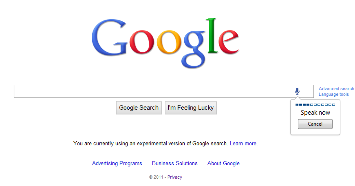Screen dimensions: 355x186
Task: Click the red letter e ending the logo
Action: [228, 41]
